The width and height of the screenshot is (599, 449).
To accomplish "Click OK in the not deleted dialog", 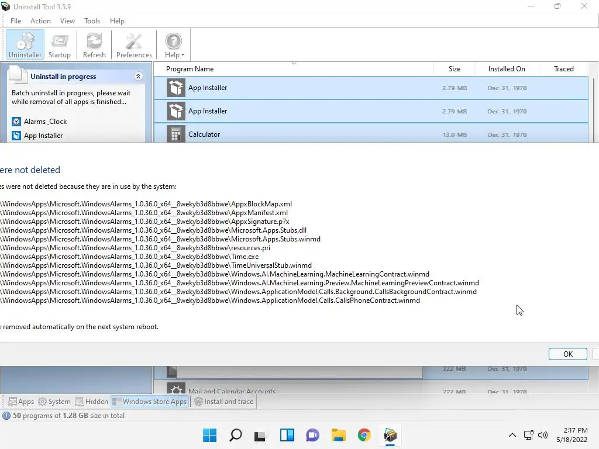I will point(567,354).
